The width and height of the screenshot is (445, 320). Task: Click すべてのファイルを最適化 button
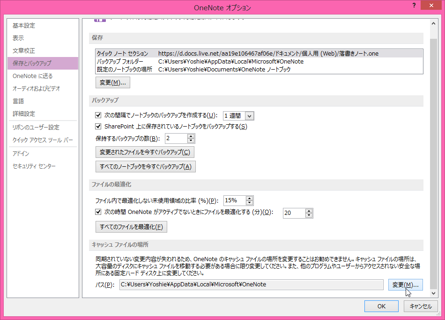point(132,227)
